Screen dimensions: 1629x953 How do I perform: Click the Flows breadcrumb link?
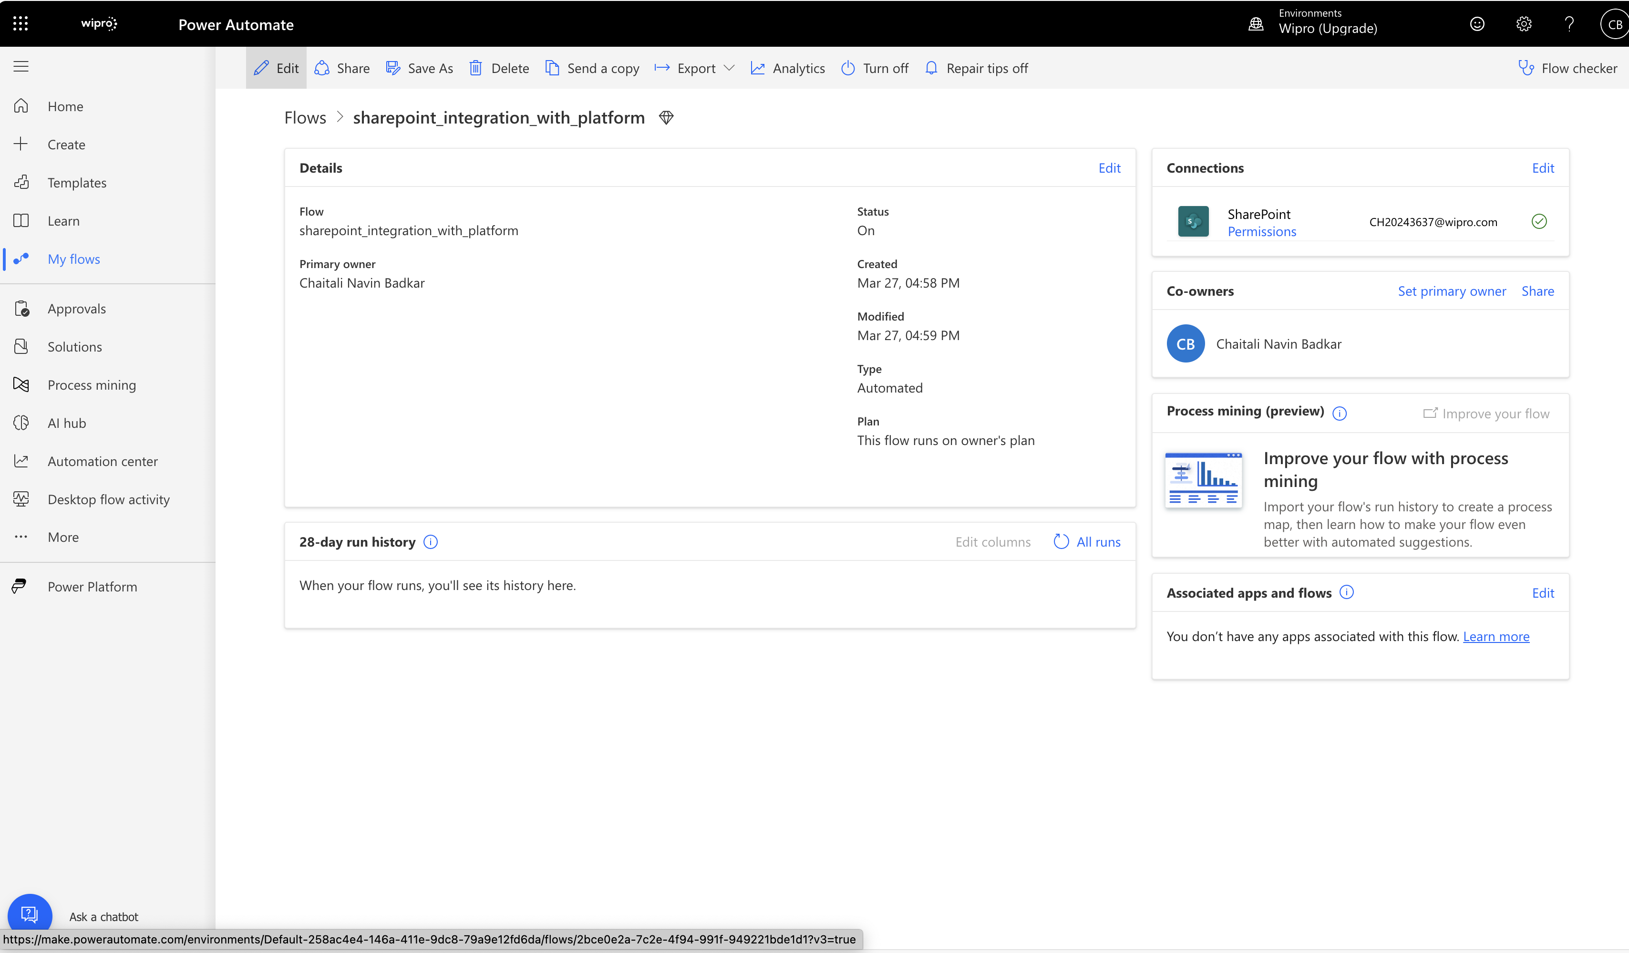[305, 118]
